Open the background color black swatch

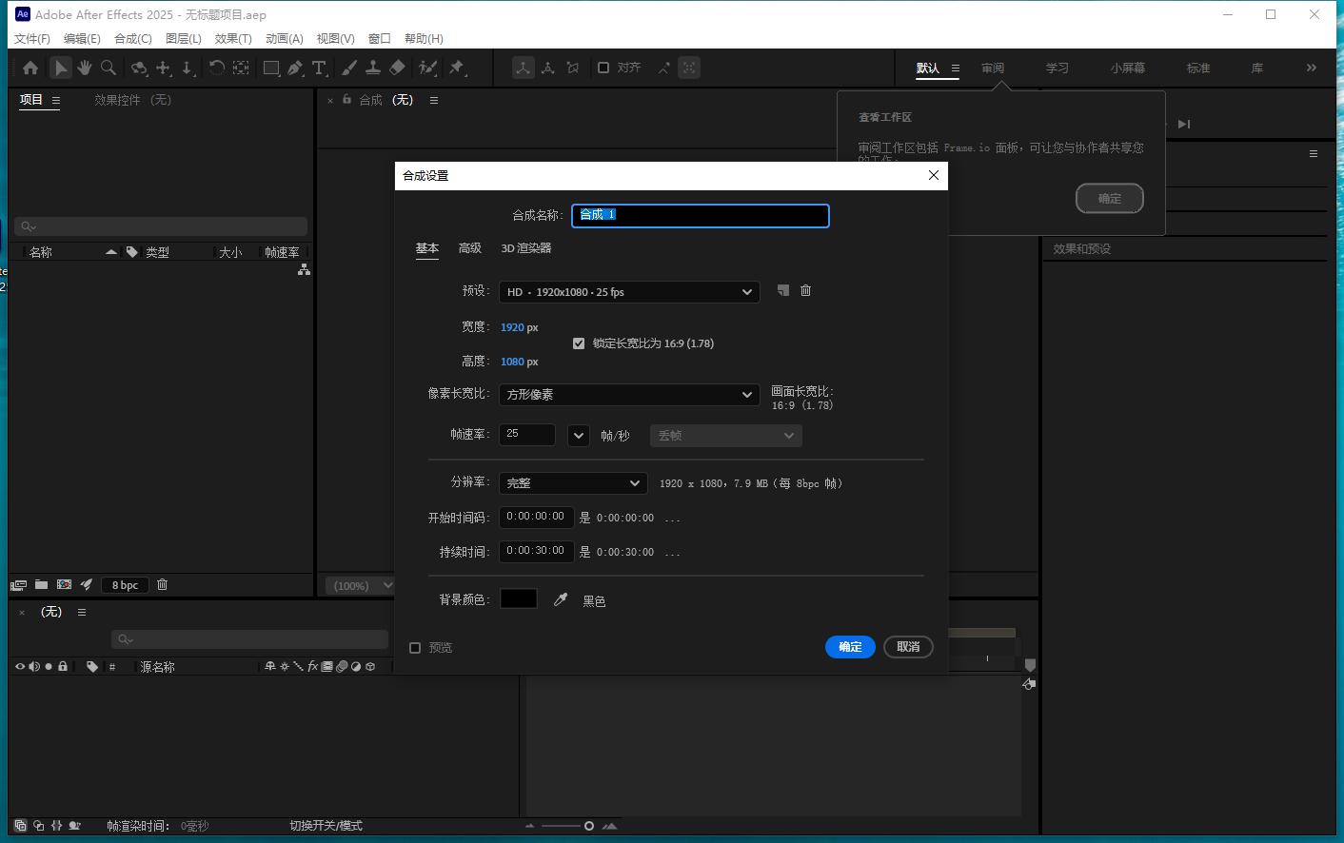click(x=519, y=598)
